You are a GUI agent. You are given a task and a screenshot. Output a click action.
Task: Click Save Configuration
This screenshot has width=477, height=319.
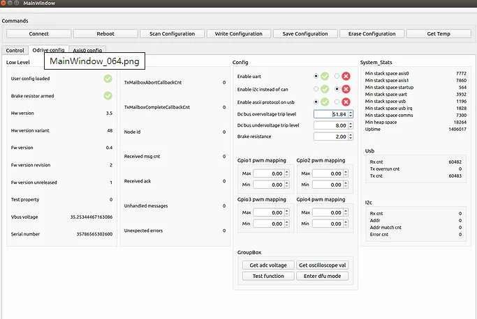tap(305, 33)
